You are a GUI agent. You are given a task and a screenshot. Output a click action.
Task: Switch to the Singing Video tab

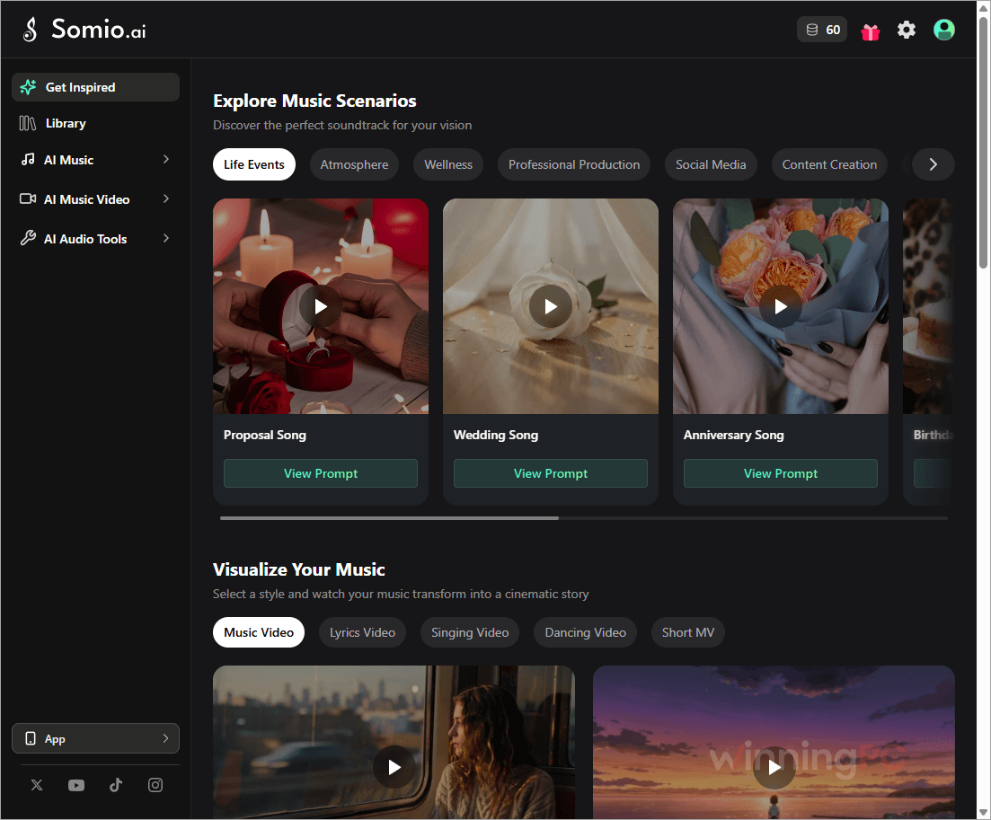[470, 632]
